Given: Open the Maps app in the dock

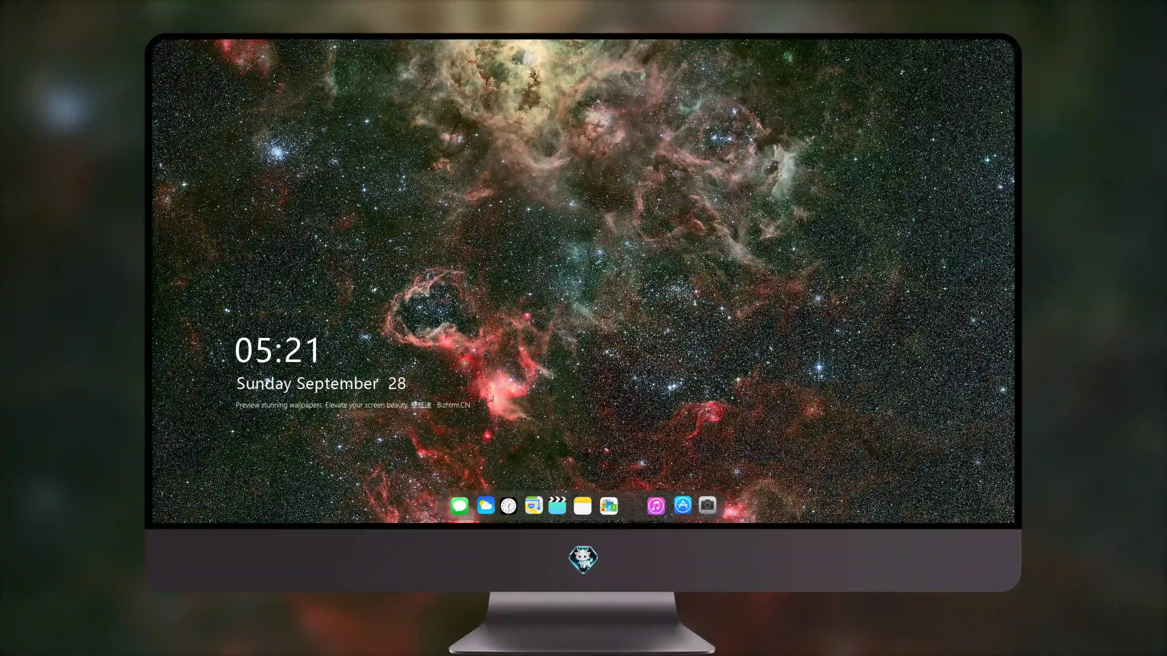Looking at the screenshot, I should tap(534, 505).
